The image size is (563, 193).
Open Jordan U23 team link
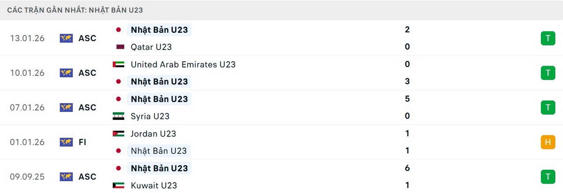tap(153, 134)
